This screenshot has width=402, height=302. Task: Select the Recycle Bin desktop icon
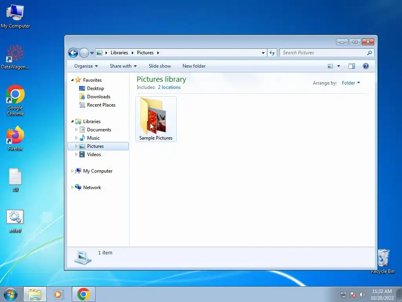[x=383, y=261]
